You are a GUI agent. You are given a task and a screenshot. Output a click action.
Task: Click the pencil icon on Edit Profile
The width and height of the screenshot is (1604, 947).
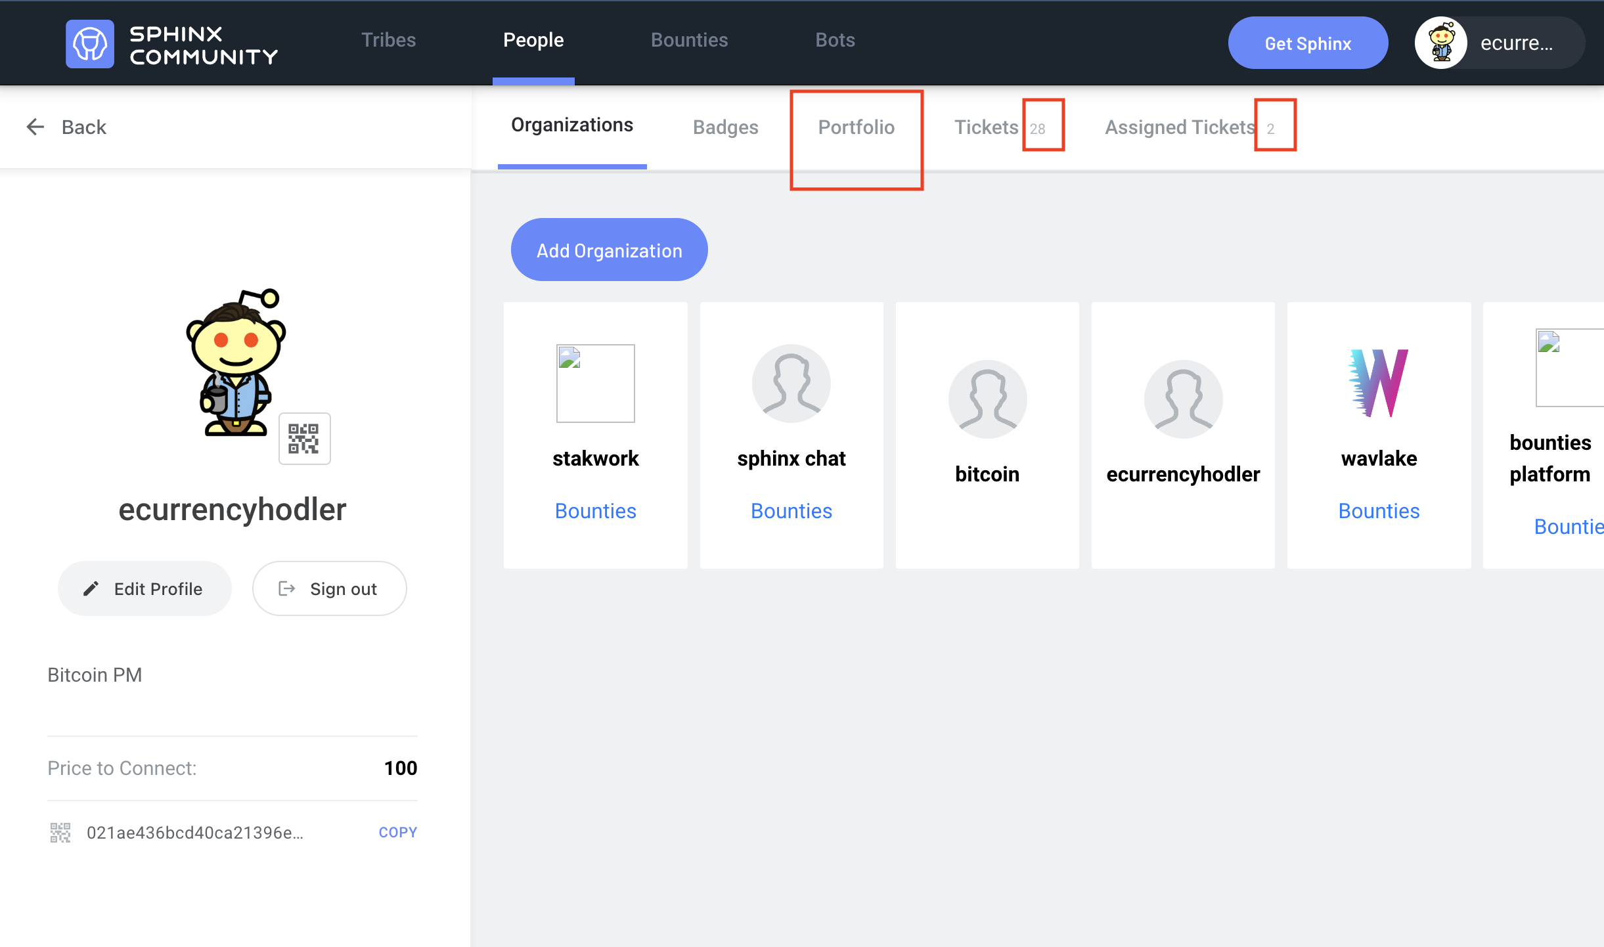click(91, 588)
